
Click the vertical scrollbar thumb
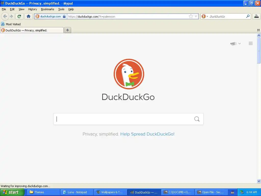[259, 51]
